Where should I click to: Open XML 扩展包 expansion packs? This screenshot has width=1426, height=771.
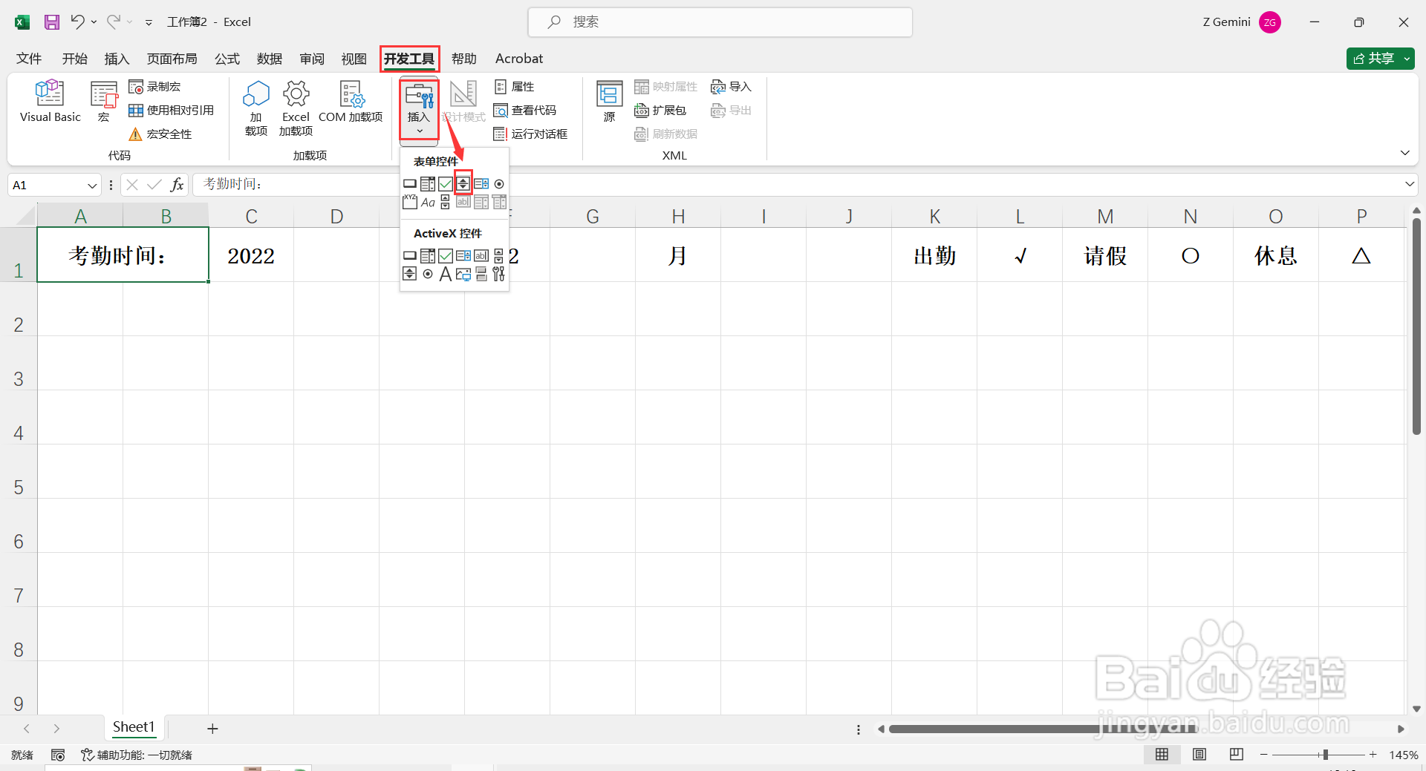(660, 111)
